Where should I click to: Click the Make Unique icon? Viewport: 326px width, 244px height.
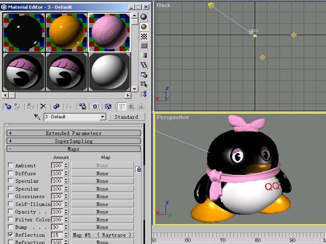pyautogui.click(x=69, y=107)
